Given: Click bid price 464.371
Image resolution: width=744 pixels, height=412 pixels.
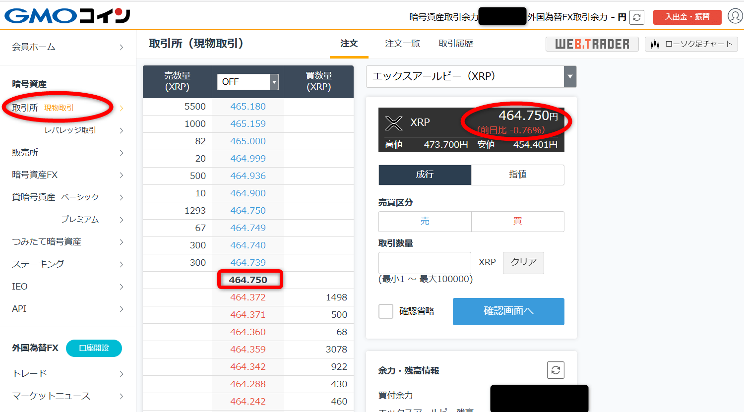Looking at the screenshot, I should point(248,315).
